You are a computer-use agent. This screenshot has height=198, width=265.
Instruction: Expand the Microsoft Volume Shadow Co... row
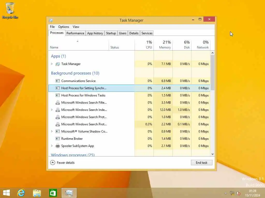(x=52, y=131)
